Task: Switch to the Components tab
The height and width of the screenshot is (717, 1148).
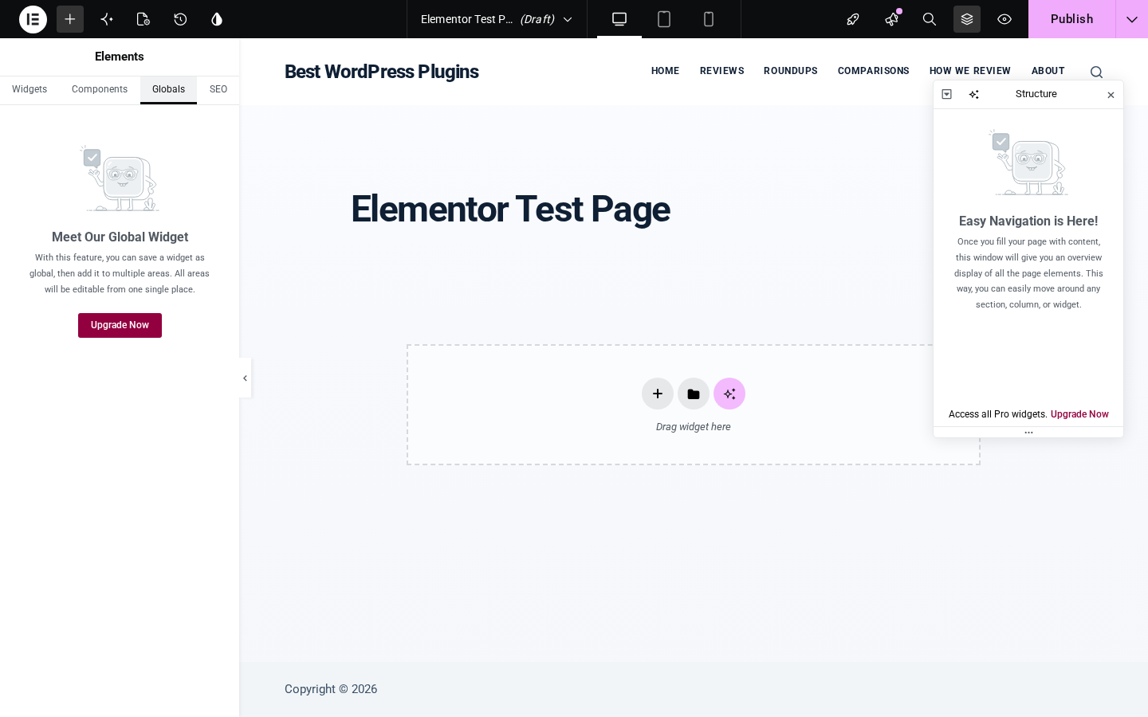Action: [100, 89]
